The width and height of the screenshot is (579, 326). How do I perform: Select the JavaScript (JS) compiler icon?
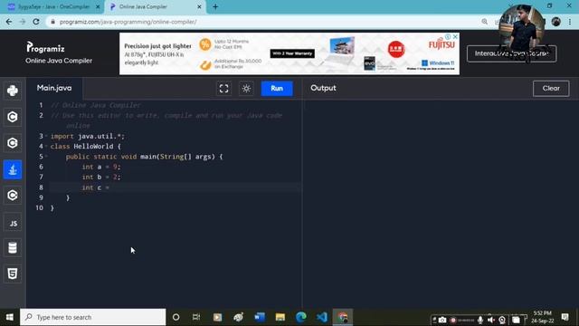tap(13, 224)
